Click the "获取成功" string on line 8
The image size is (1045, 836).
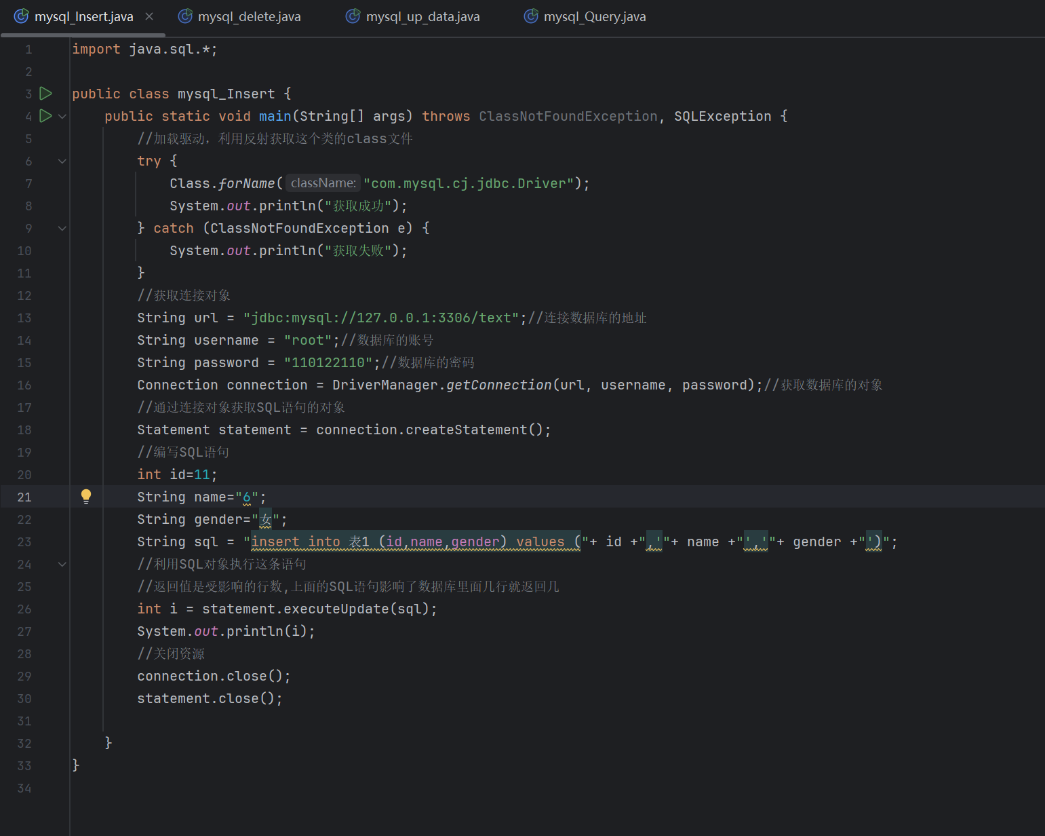click(x=358, y=206)
